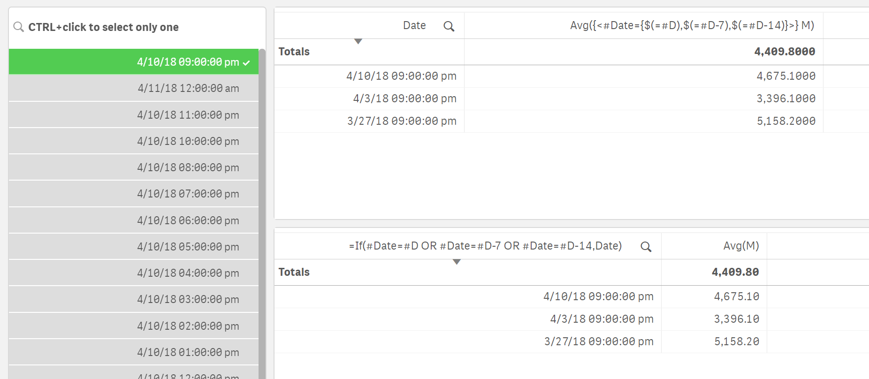869x379 pixels.
Task: Click the Avg(M) column header in bottom table
Action: point(741,246)
